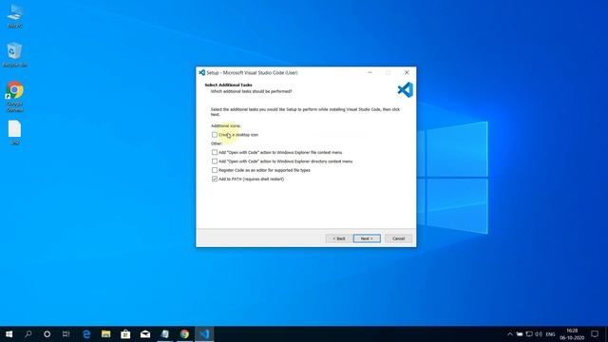
Task: Click VS Code setup icon in taskbar
Action: coord(204,333)
